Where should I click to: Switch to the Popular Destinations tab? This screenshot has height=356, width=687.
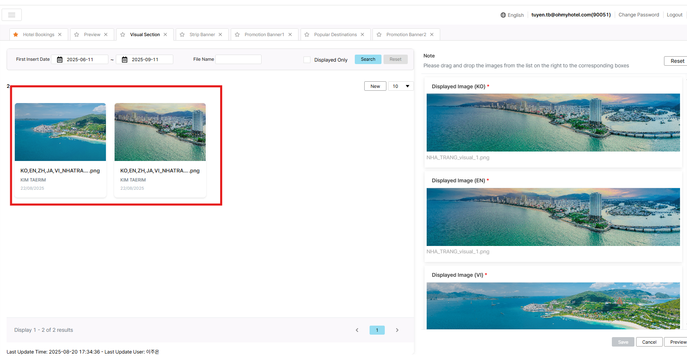click(x=335, y=34)
